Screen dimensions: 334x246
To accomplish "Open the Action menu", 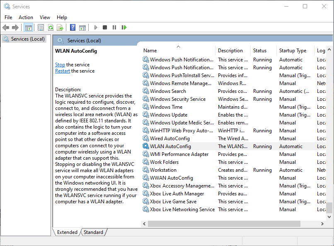I will pos(26,17).
